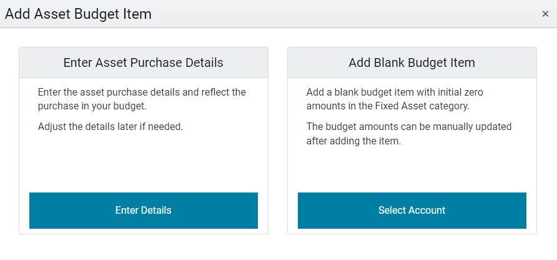Click empty title bar area left of the close icon
This screenshot has height=260, width=557.
pos(345,14)
